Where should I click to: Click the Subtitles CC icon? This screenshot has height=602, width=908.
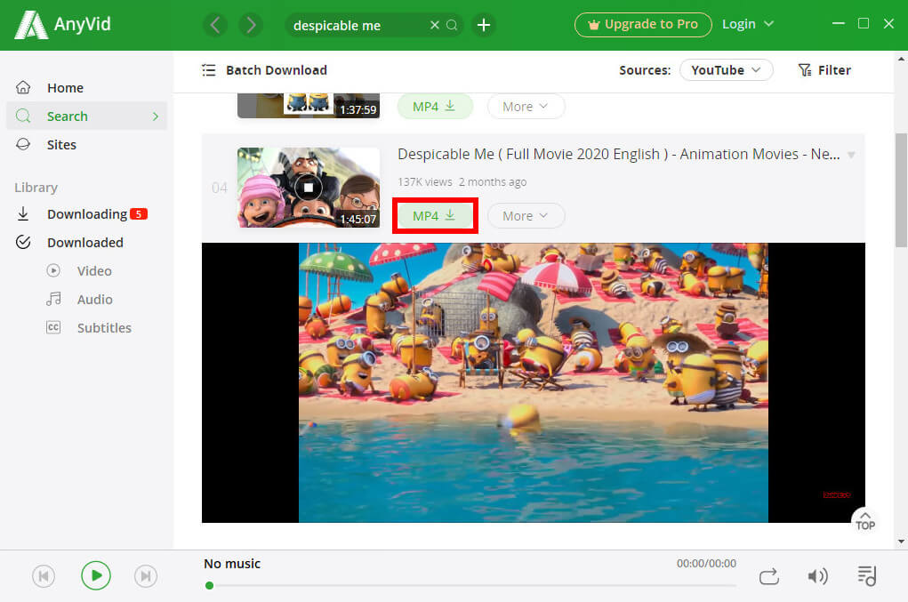pyautogui.click(x=53, y=327)
